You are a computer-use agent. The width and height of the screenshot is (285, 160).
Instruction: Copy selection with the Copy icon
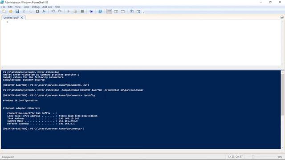31,11
